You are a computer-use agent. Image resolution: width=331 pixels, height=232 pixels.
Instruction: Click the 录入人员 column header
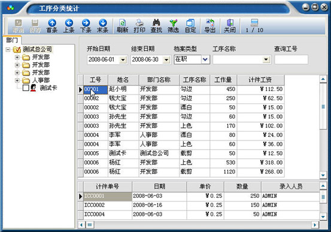click(x=291, y=187)
